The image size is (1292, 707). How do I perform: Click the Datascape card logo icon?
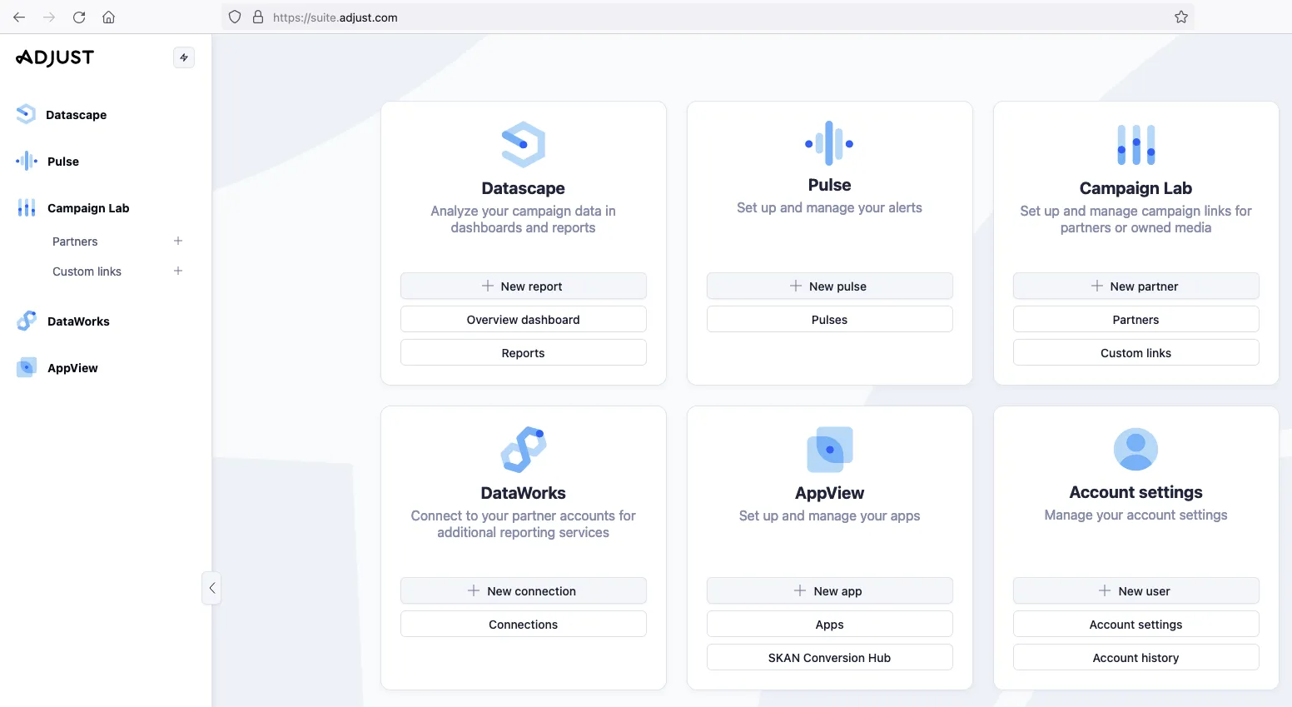click(x=523, y=145)
